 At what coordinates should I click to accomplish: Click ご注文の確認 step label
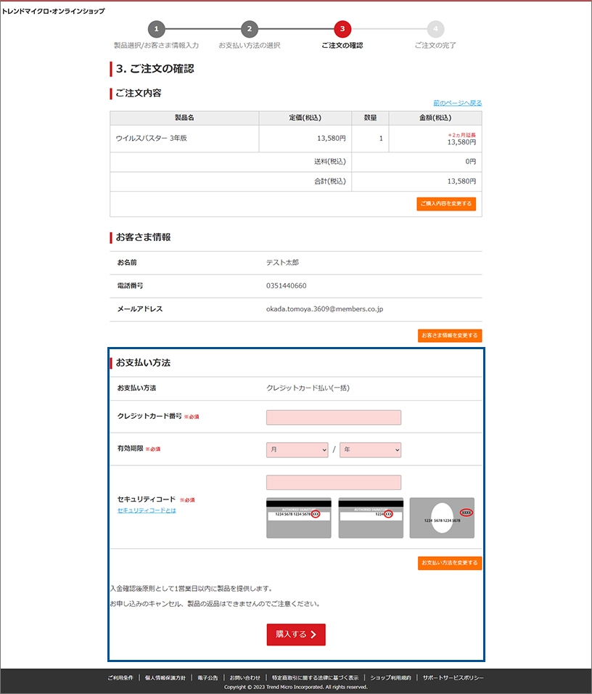(342, 45)
